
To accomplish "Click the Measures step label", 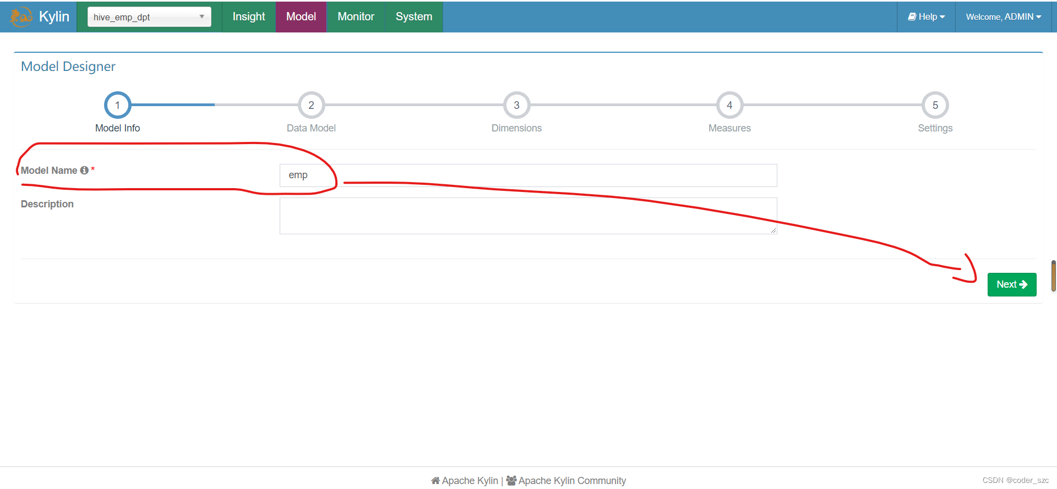I will point(729,128).
